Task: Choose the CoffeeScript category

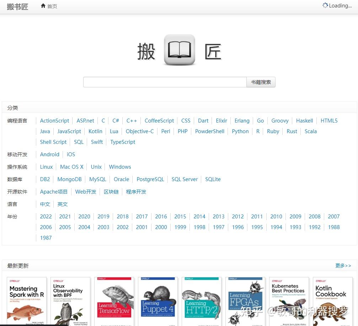Action: 159,121
